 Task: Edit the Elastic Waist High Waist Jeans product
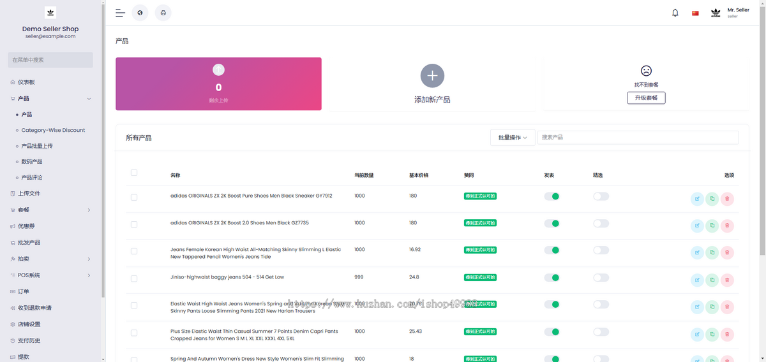coord(698,307)
